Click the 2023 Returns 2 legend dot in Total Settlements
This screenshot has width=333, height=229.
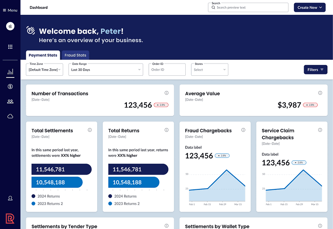pos(33,204)
